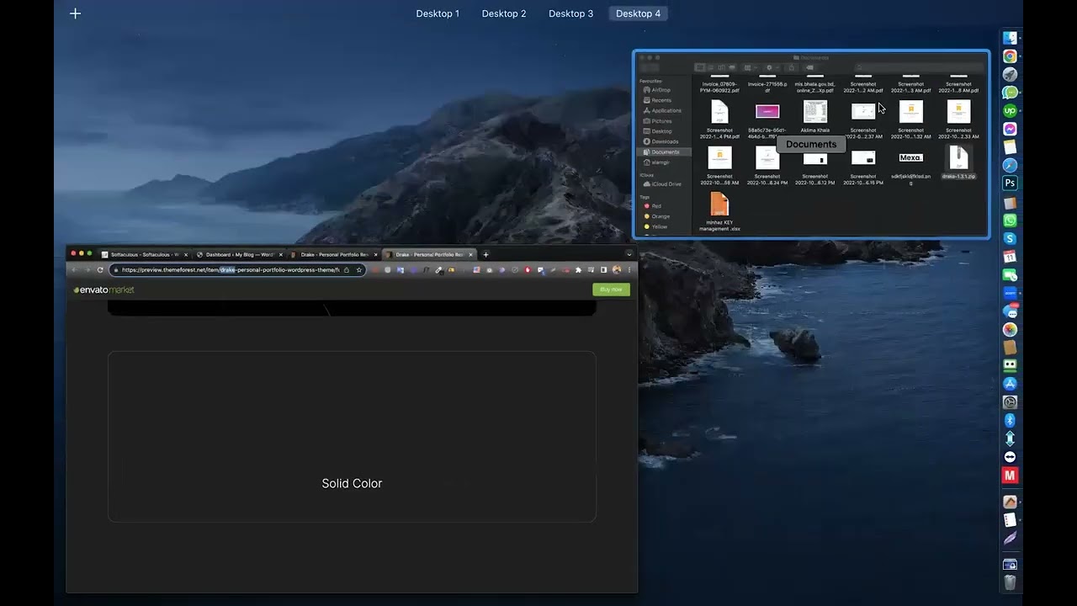Image resolution: width=1077 pixels, height=606 pixels.
Task: Select Desktop 4 space
Action: point(638,13)
